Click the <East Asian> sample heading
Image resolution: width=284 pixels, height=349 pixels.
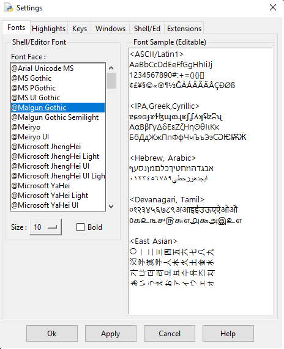pyautogui.click(x=154, y=241)
